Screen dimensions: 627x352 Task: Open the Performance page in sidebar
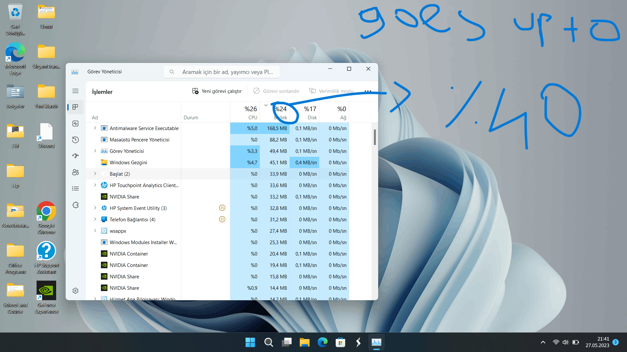point(75,124)
